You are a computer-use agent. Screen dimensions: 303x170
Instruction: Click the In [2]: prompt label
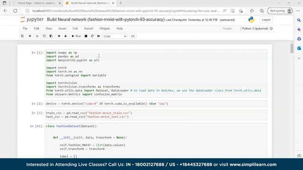point(37,104)
